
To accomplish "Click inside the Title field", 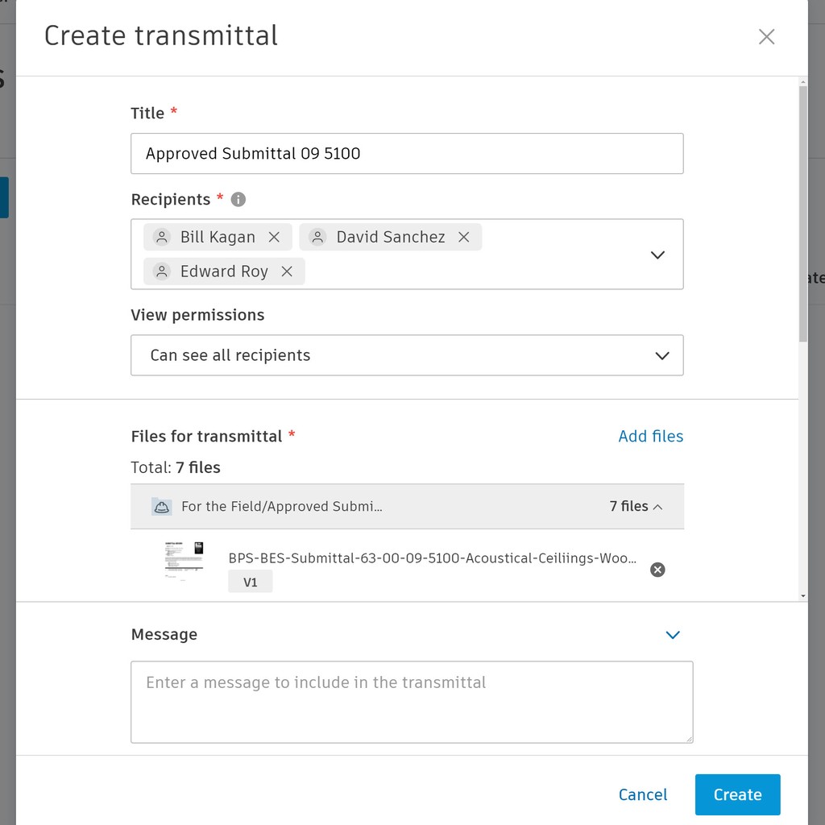I will tap(407, 153).
